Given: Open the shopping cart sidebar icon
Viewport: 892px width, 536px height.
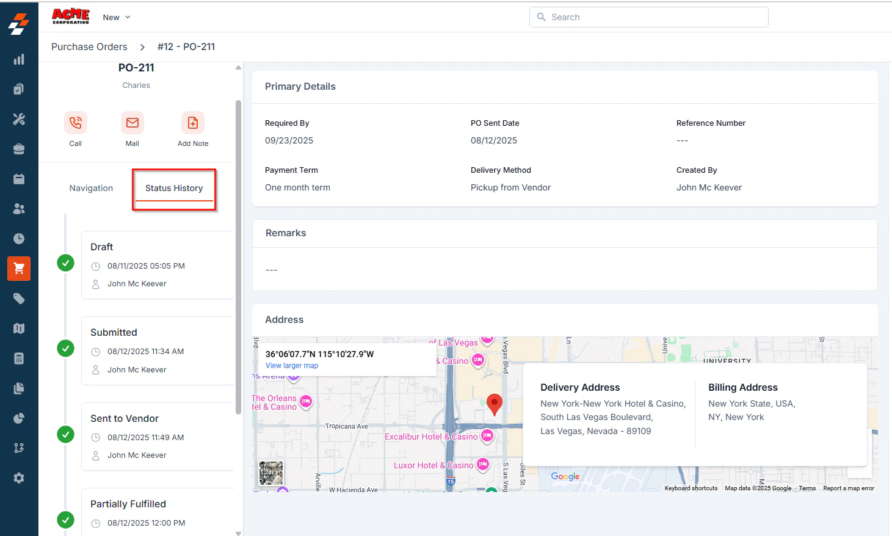Looking at the screenshot, I should pyautogui.click(x=19, y=269).
